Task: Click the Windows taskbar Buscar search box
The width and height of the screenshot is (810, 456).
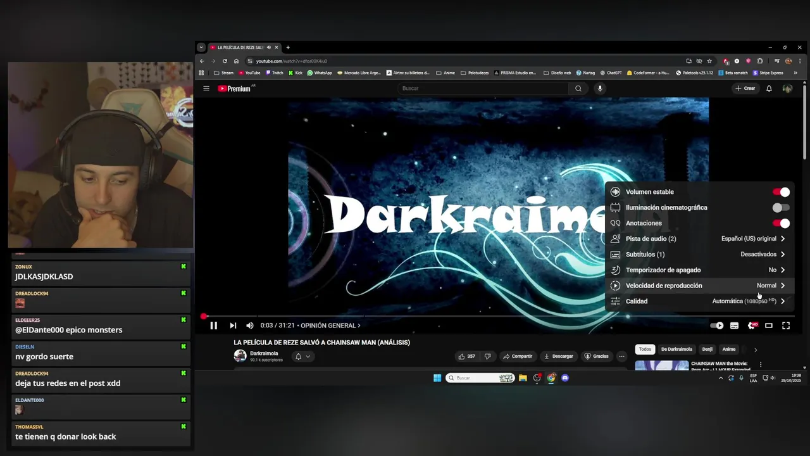Action: tap(480, 378)
